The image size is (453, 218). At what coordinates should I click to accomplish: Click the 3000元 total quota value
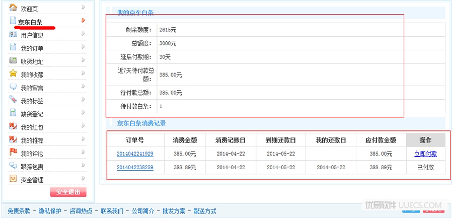point(168,44)
